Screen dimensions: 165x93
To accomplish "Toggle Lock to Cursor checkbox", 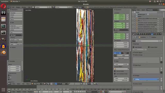I will click(115, 71).
